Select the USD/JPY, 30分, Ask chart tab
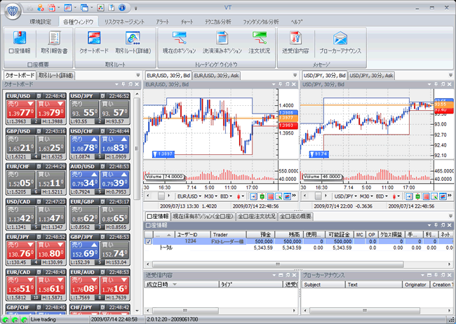Screen dimensions: 456x324 371,76
